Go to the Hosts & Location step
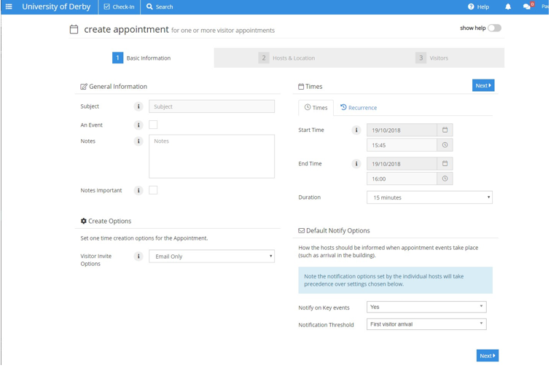The image size is (551, 376). point(286,58)
